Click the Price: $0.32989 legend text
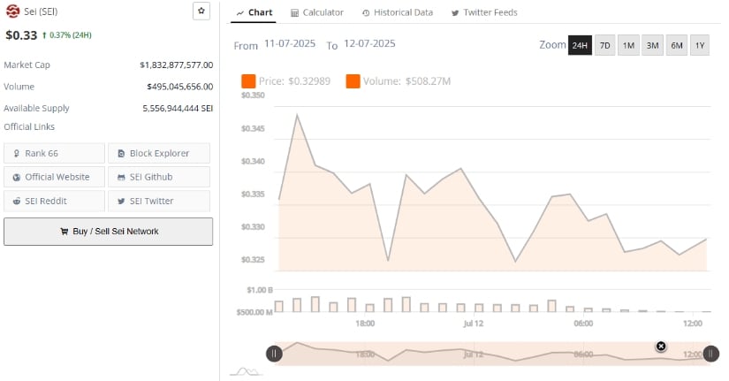The image size is (729, 381). tap(294, 81)
